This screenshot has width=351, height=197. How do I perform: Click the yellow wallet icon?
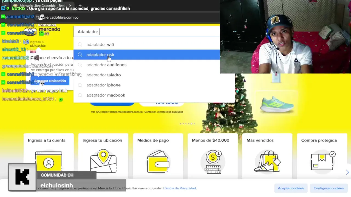coord(158,161)
